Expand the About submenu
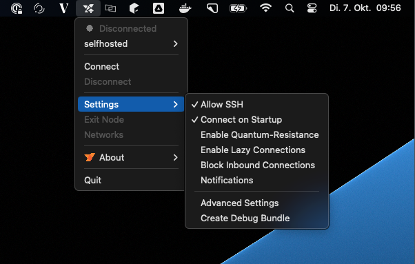The width and height of the screenshot is (415, 264). tap(131, 157)
